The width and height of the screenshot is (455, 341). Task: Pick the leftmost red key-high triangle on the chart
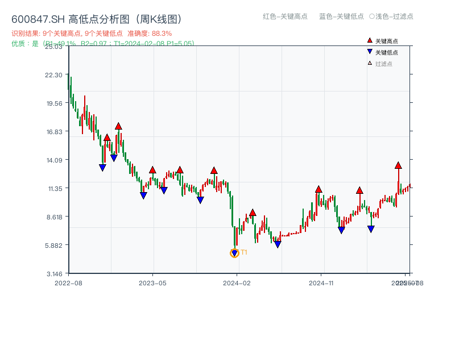(x=107, y=138)
